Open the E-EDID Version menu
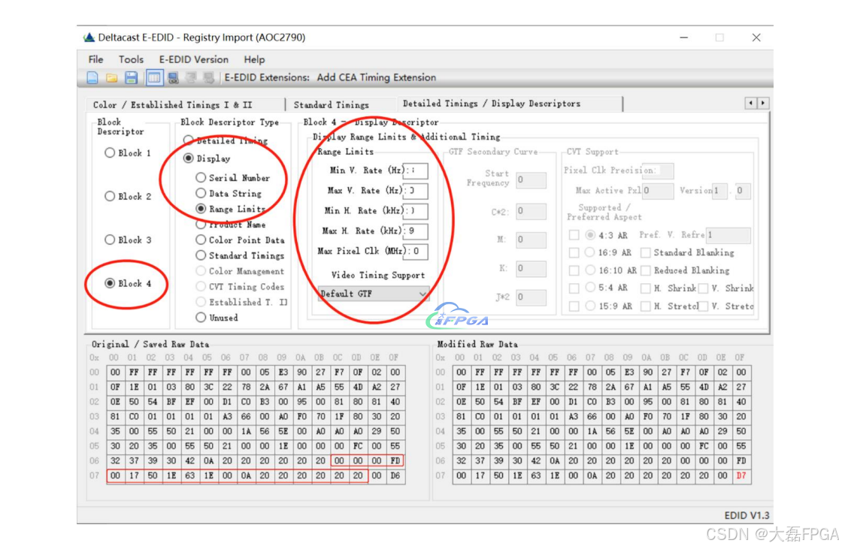The height and width of the screenshot is (549, 842). coord(193,59)
